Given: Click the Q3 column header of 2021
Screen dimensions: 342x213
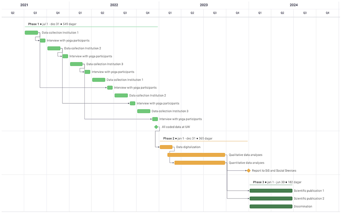Looking at the screenshot, I should (35, 13).
